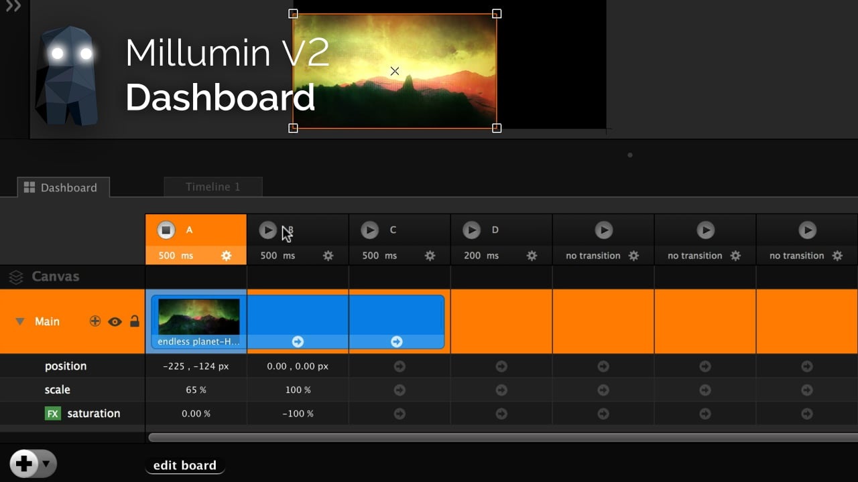Click position arrow in column C
Image resolution: width=858 pixels, height=482 pixels.
coord(400,366)
